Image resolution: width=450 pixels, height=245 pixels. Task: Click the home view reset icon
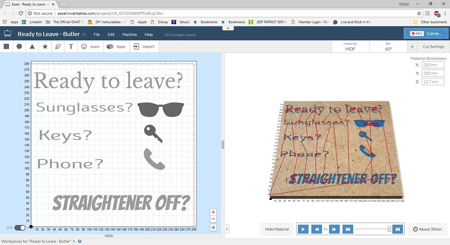(x=213, y=227)
